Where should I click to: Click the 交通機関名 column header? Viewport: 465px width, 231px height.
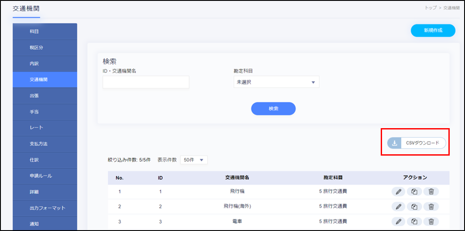click(237, 178)
